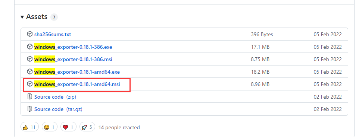Toggle the rocket reaction
This screenshot has width=359, height=137.
click(x=87, y=127)
